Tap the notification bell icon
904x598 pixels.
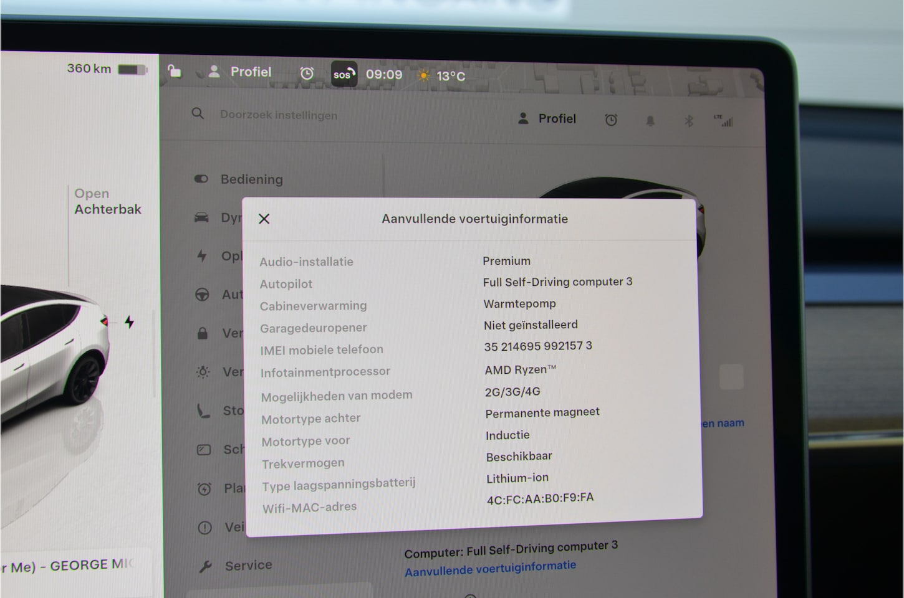(x=650, y=121)
